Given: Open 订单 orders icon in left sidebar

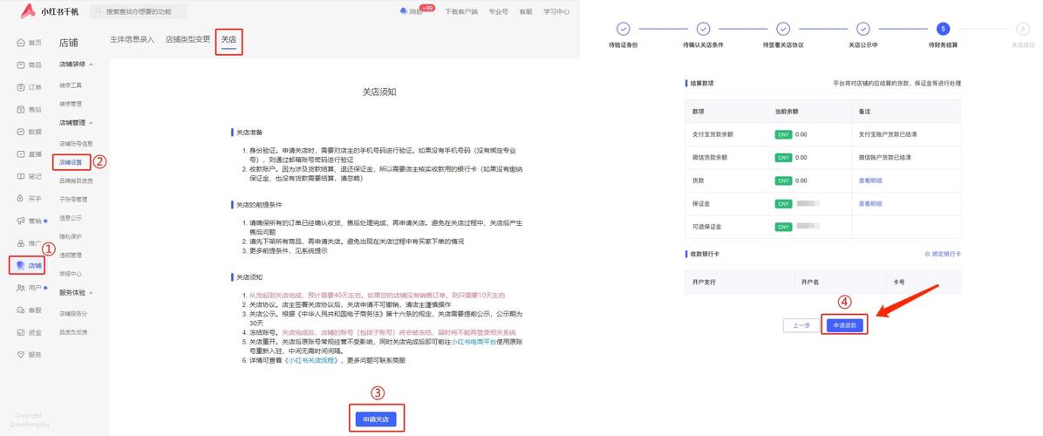Looking at the screenshot, I should click(21, 87).
